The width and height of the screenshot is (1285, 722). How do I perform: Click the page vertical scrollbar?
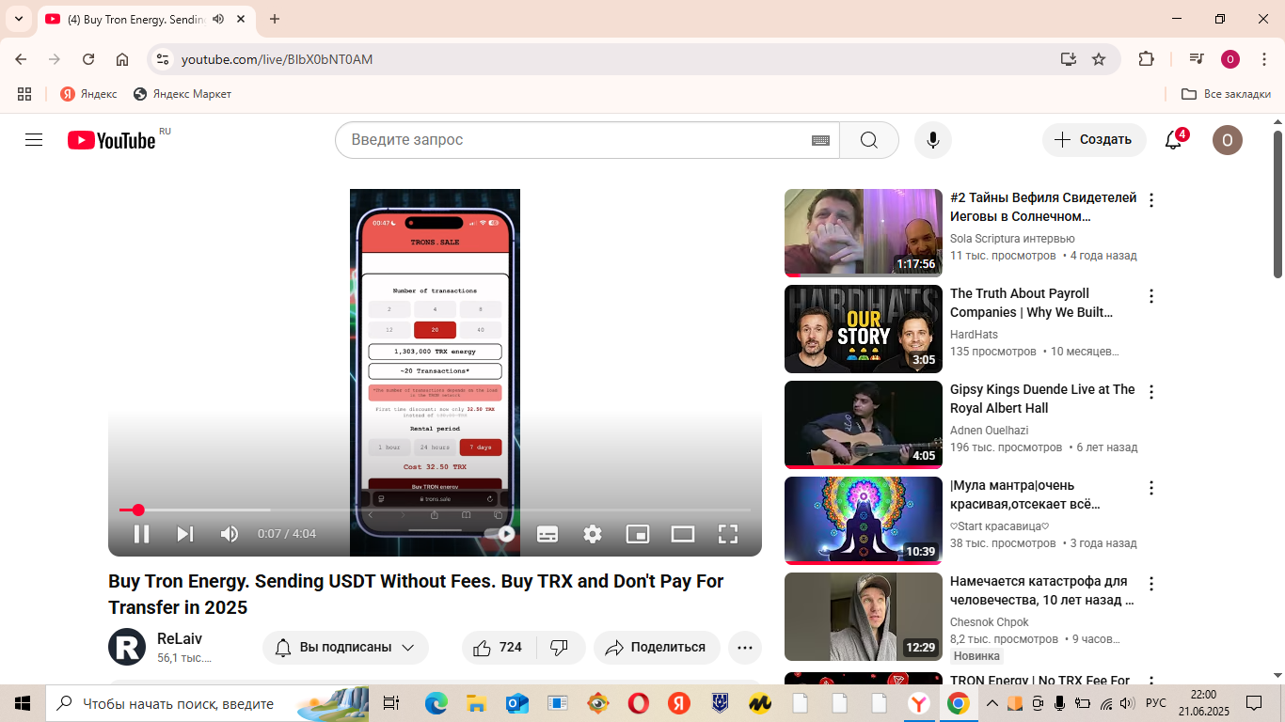[x=1277, y=204]
